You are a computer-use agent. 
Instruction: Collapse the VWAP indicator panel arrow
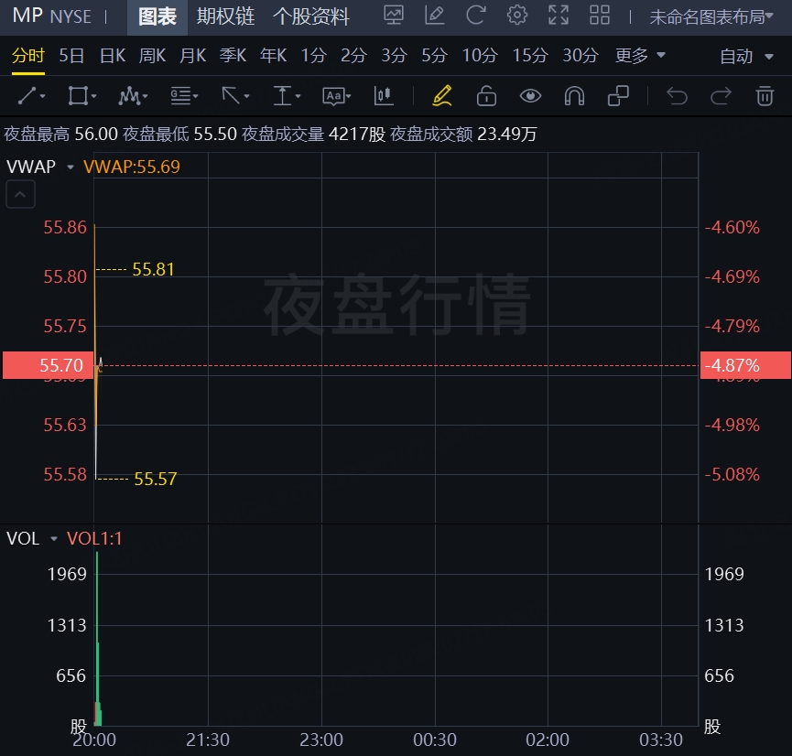click(22, 194)
